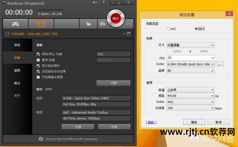
Task: Open the 比特率 dropdown showing 160
Action: [190, 108]
